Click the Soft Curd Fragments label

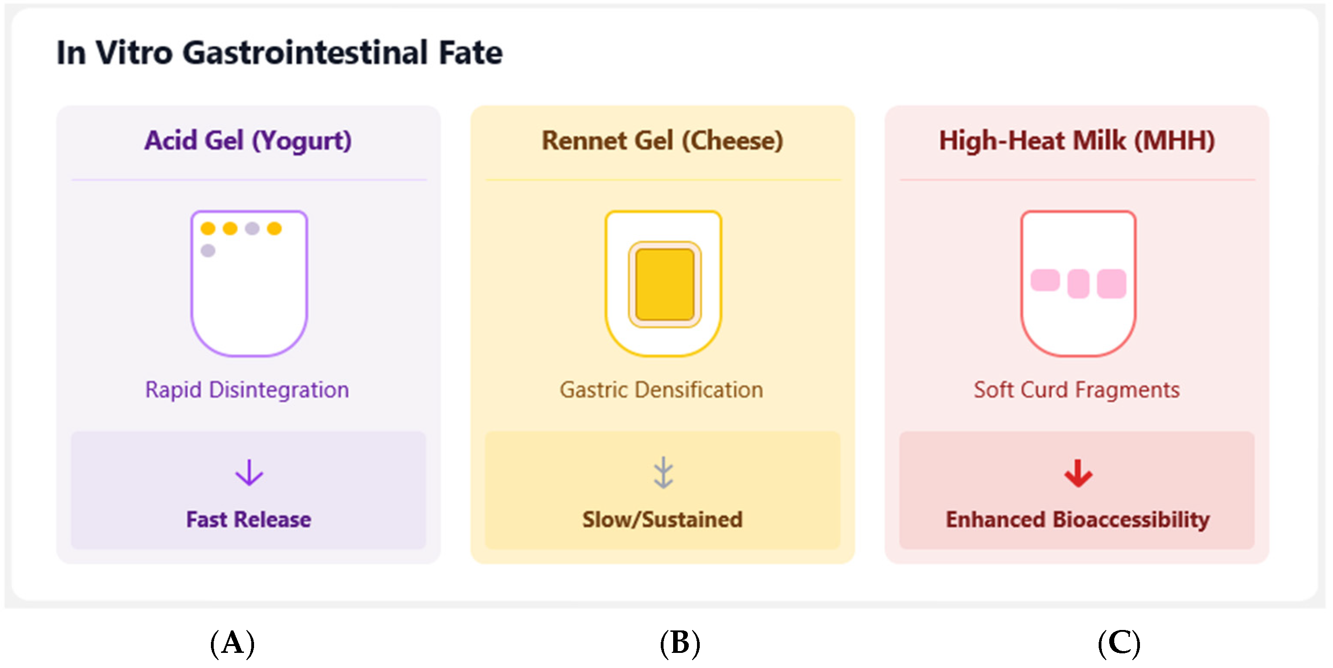[1076, 390]
